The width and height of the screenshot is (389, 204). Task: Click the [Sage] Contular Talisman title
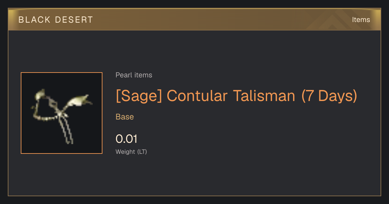(236, 96)
